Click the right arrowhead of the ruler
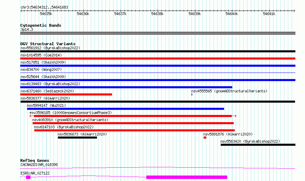The height and width of the screenshot is (181, 305). [294, 11]
